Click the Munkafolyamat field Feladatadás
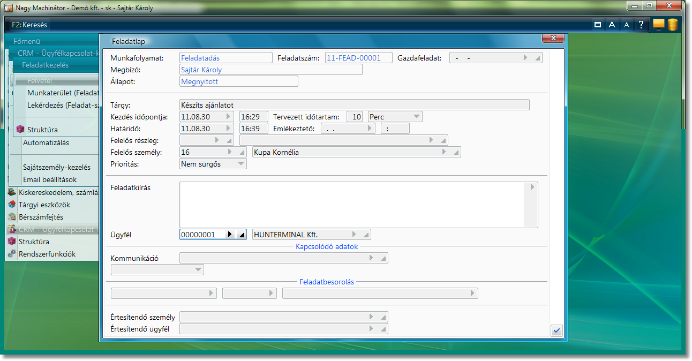The image size is (692, 361). click(226, 58)
